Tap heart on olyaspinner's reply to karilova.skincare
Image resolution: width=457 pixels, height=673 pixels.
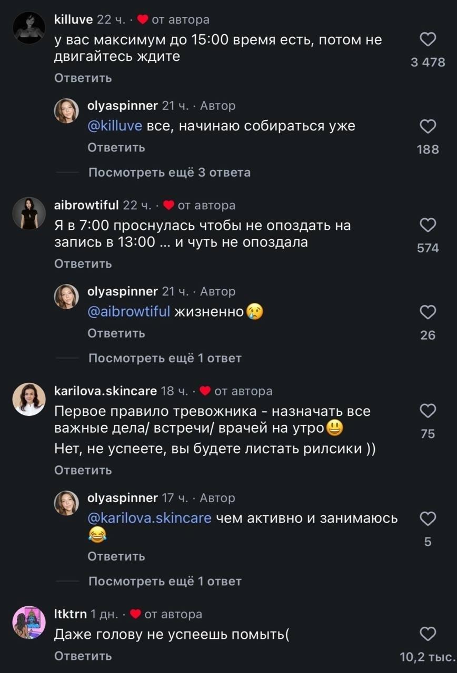(x=428, y=519)
